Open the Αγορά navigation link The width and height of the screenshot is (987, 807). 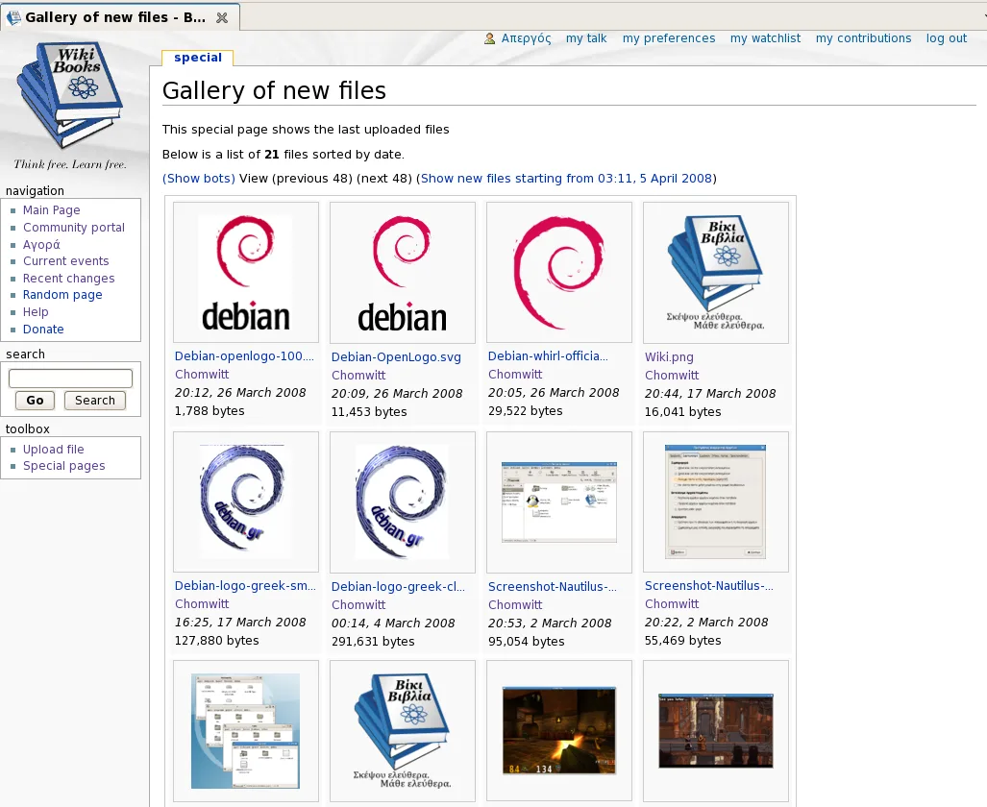41,244
